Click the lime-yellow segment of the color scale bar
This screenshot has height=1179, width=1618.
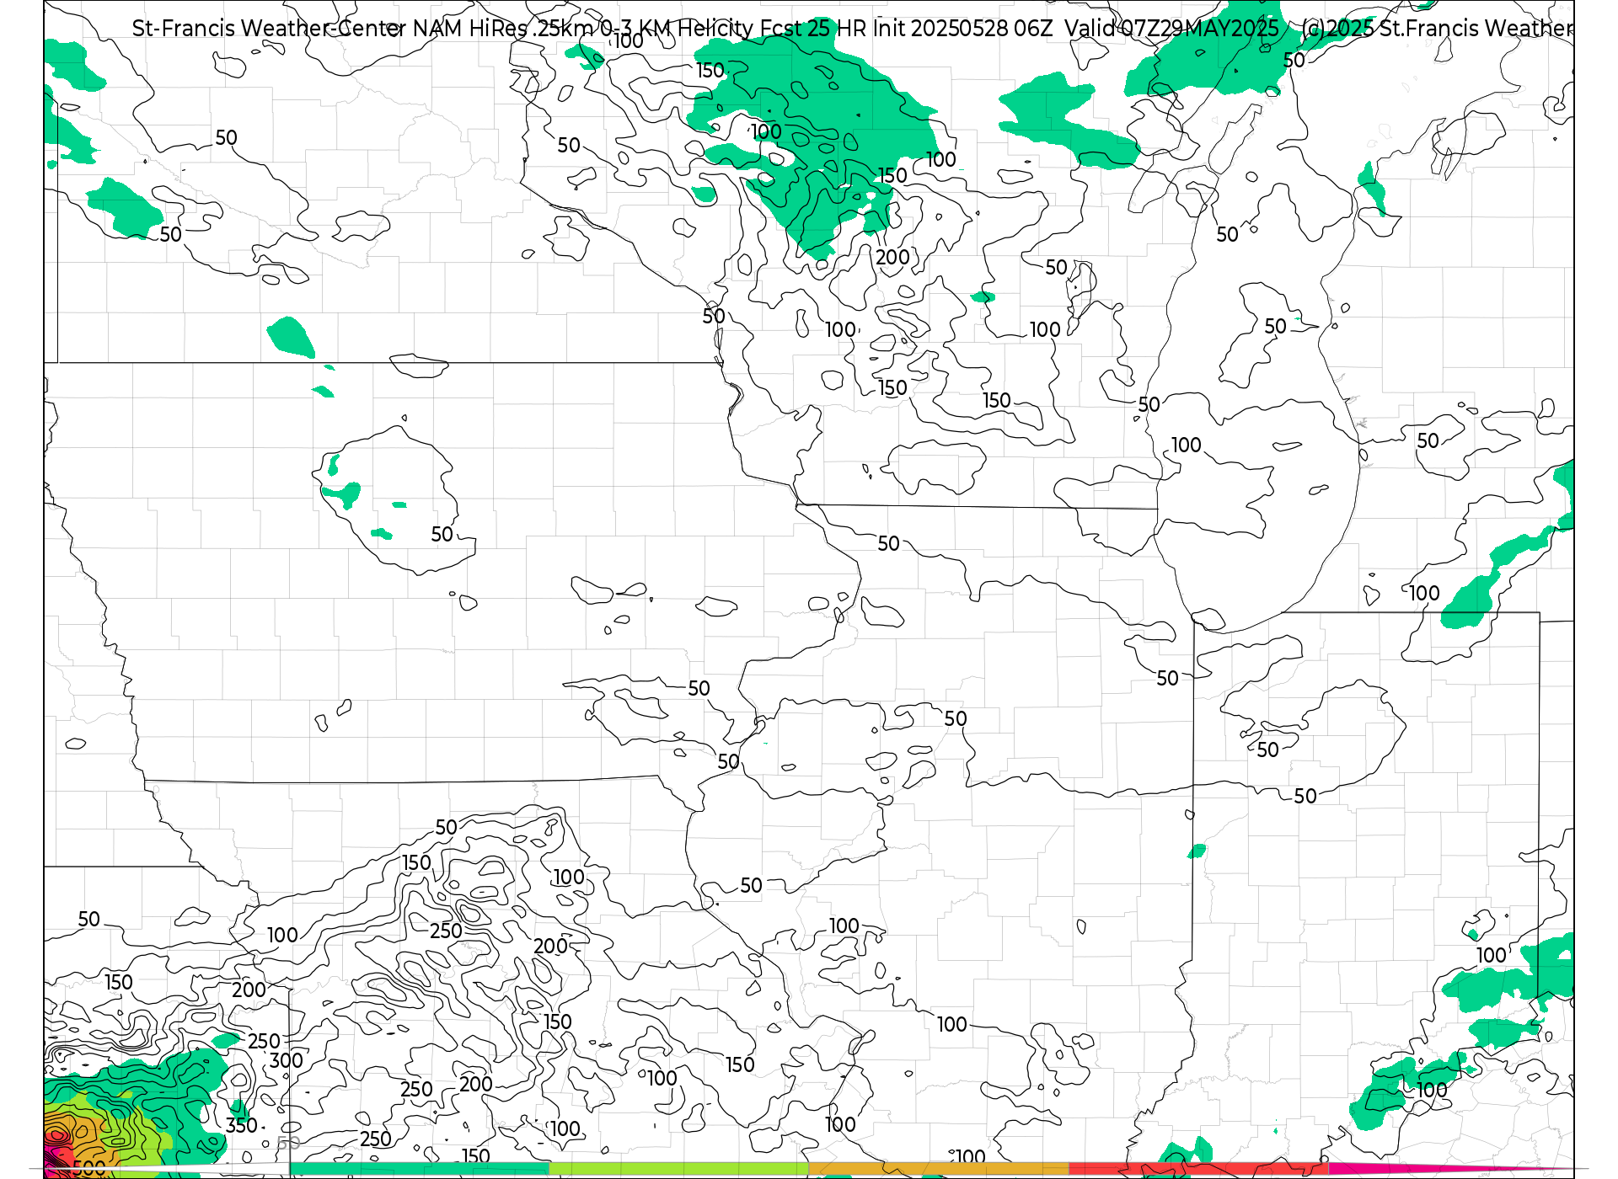(x=678, y=1169)
